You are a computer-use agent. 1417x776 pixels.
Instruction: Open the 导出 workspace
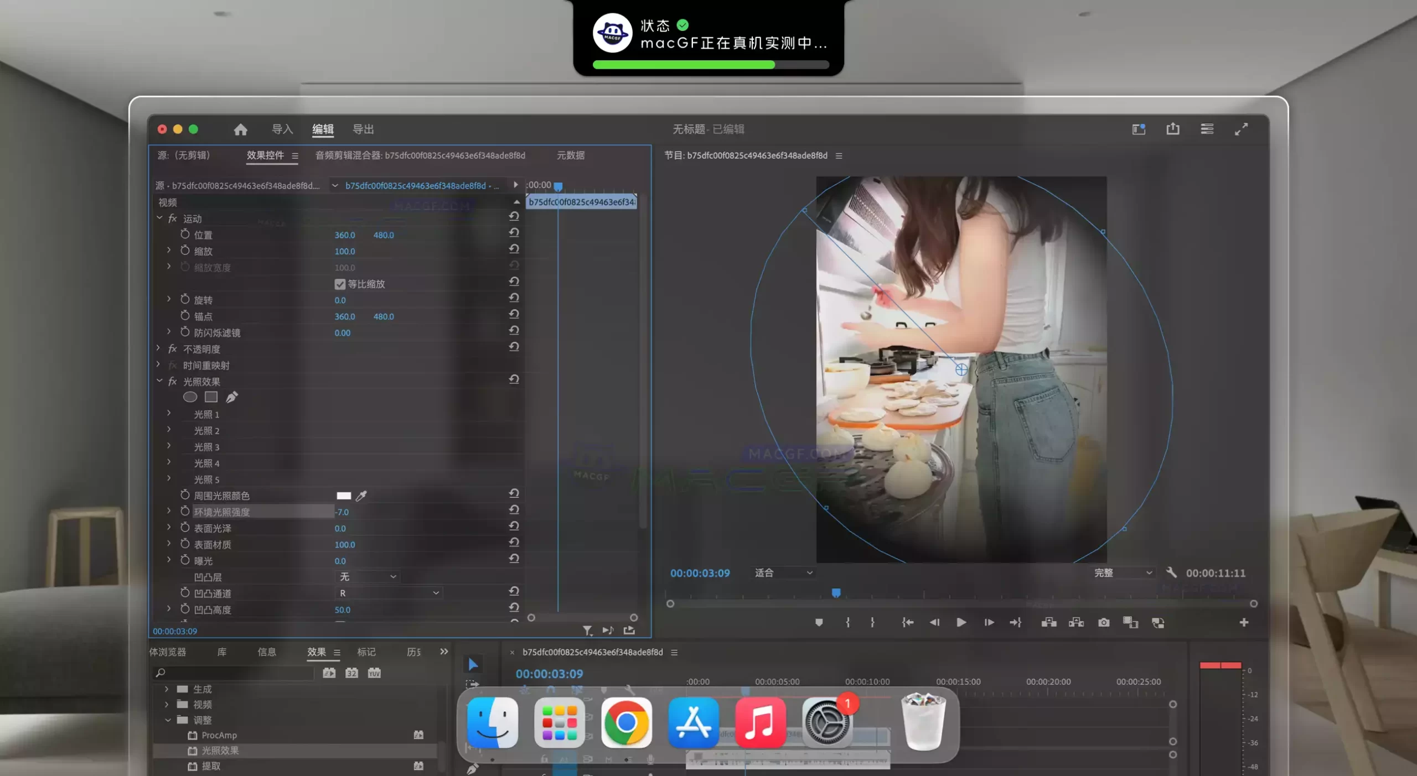[363, 129]
